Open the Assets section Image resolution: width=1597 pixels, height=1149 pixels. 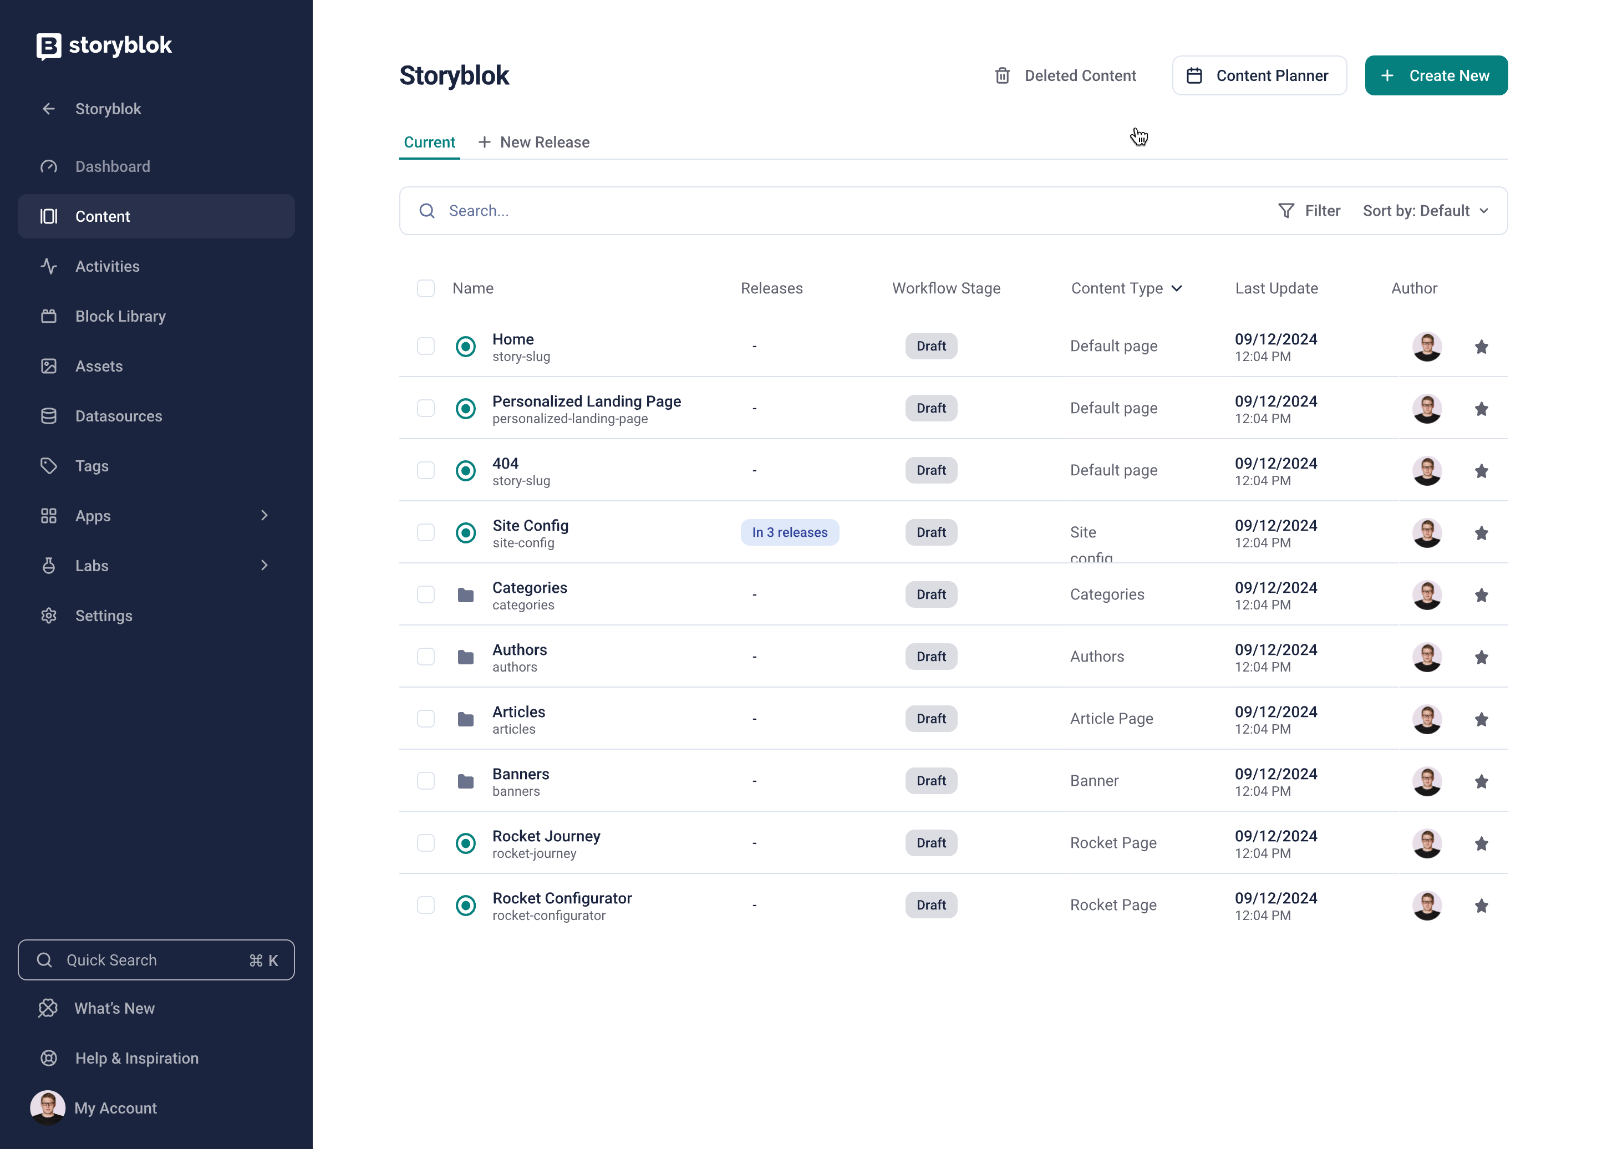coord(99,366)
